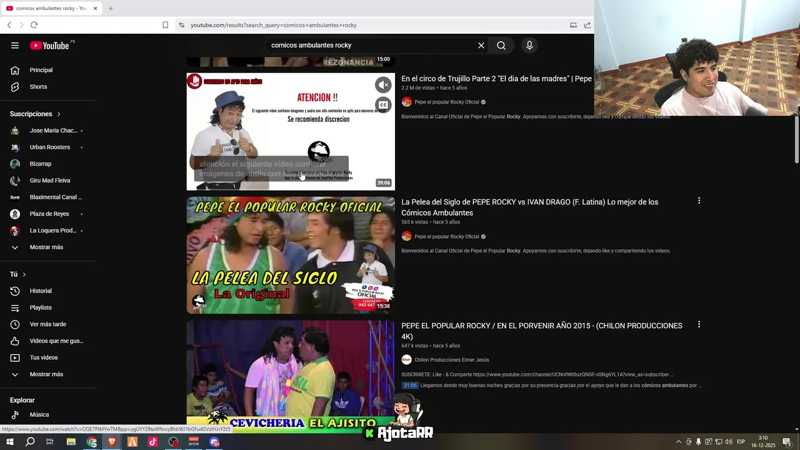Click La Pelea del Siglo thumbnail
Image resolution: width=800 pixels, height=450 pixels.
click(291, 255)
